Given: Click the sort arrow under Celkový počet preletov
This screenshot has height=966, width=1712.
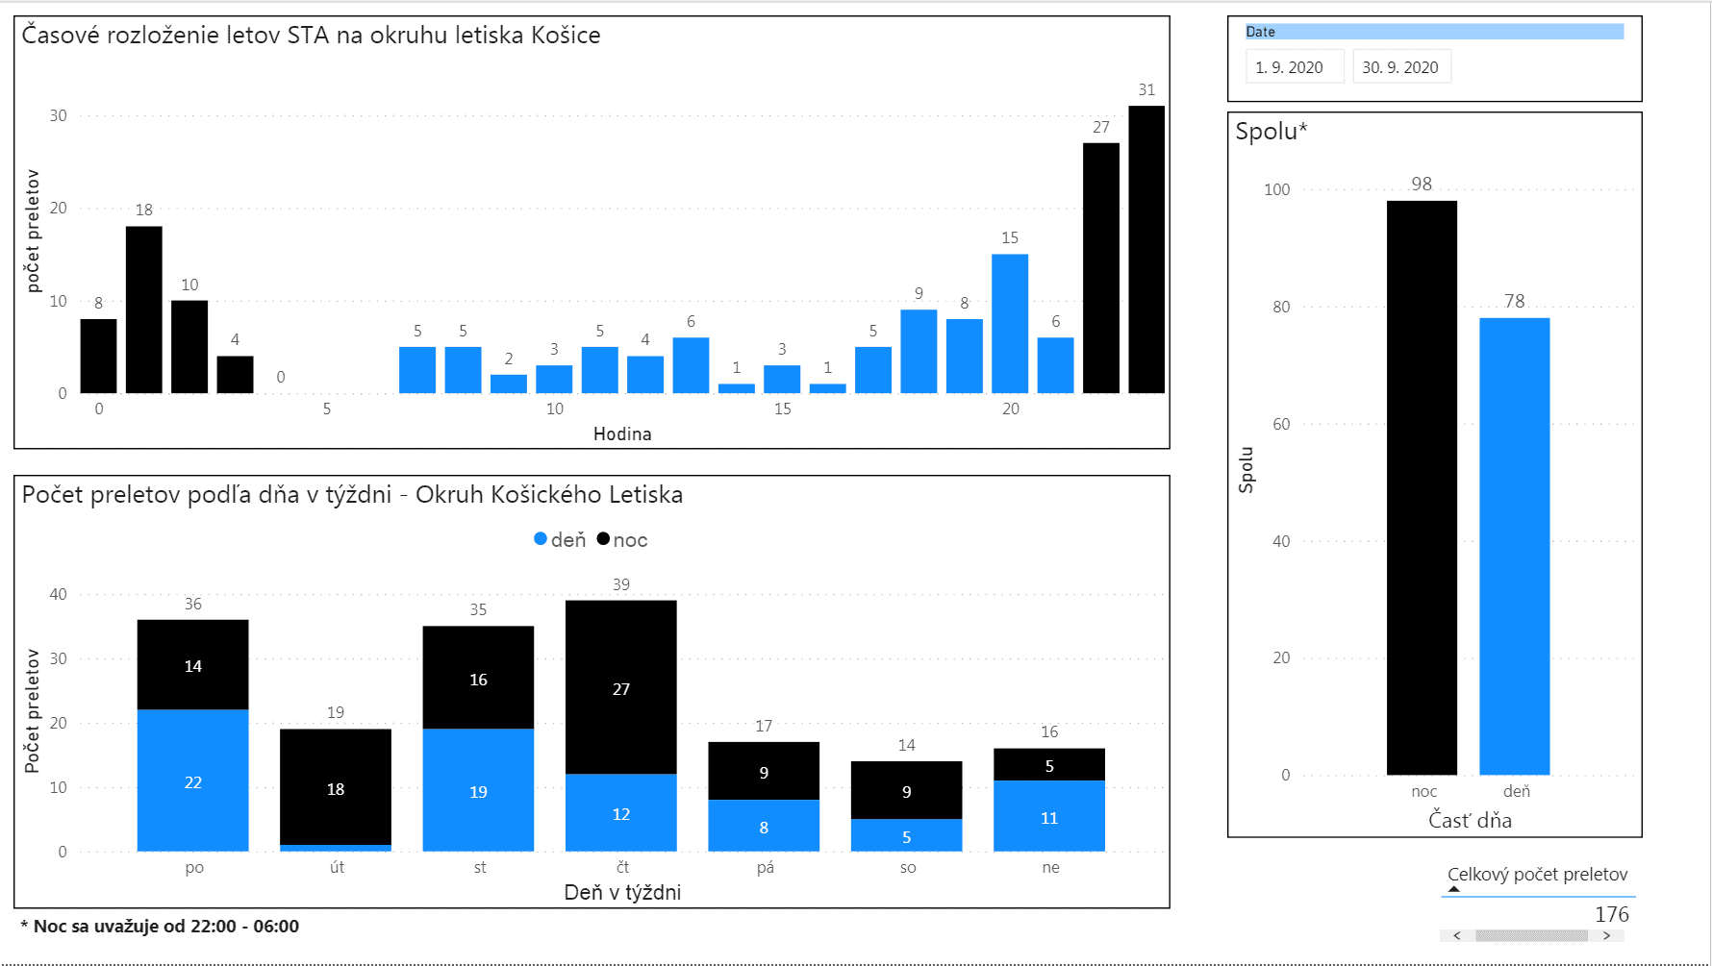Looking at the screenshot, I should pyautogui.click(x=1453, y=889).
